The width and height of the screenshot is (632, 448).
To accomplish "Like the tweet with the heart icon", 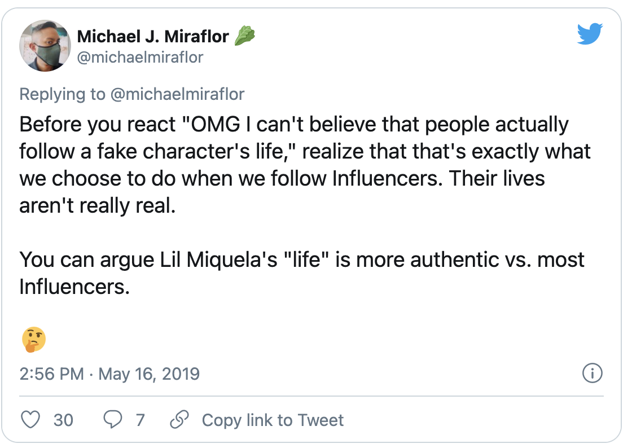I will click(30, 420).
